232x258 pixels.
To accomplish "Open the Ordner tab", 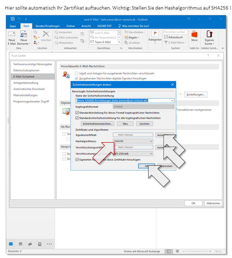I will [x=71, y=26].
